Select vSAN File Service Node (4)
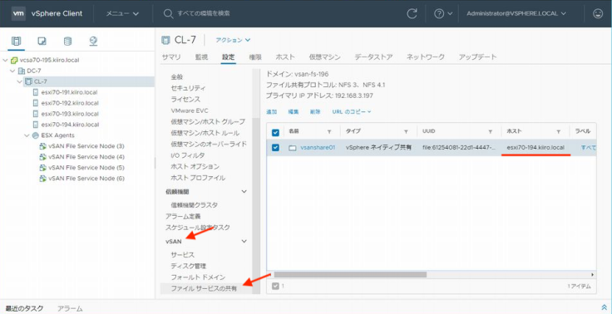The image size is (612, 314). click(x=86, y=157)
